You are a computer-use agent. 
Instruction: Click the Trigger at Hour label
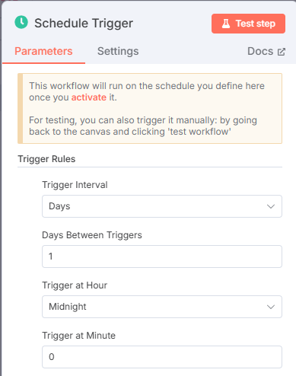(x=75, y=285)
